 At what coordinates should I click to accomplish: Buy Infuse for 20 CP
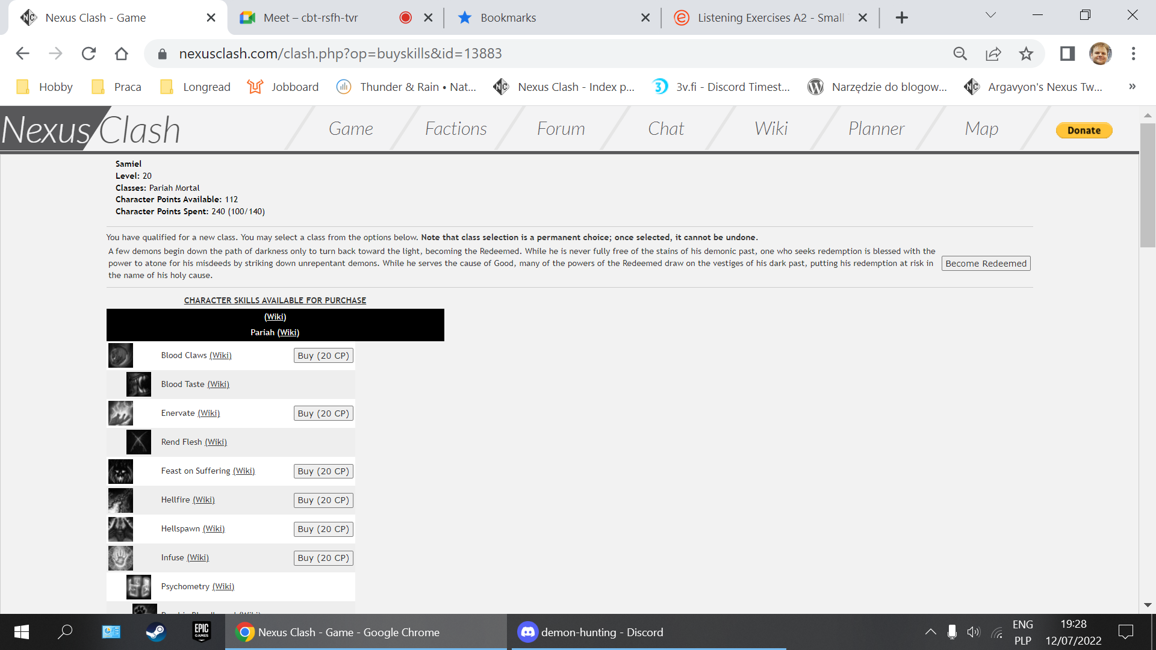point(323,558)
